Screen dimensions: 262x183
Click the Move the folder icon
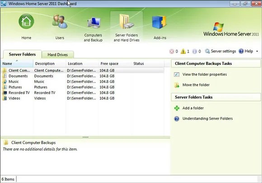(177, 85)
